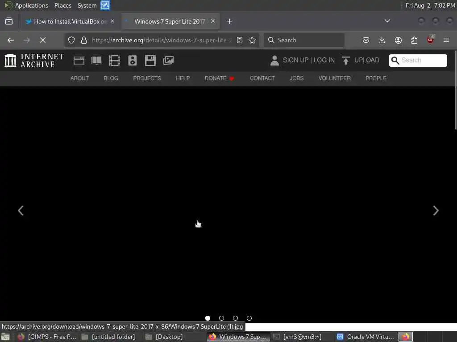Open the HELP link
Screen dimensions: 457x342
(183, 78)
